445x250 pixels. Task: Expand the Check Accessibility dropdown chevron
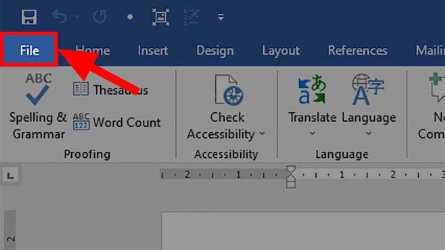[262, 133]
